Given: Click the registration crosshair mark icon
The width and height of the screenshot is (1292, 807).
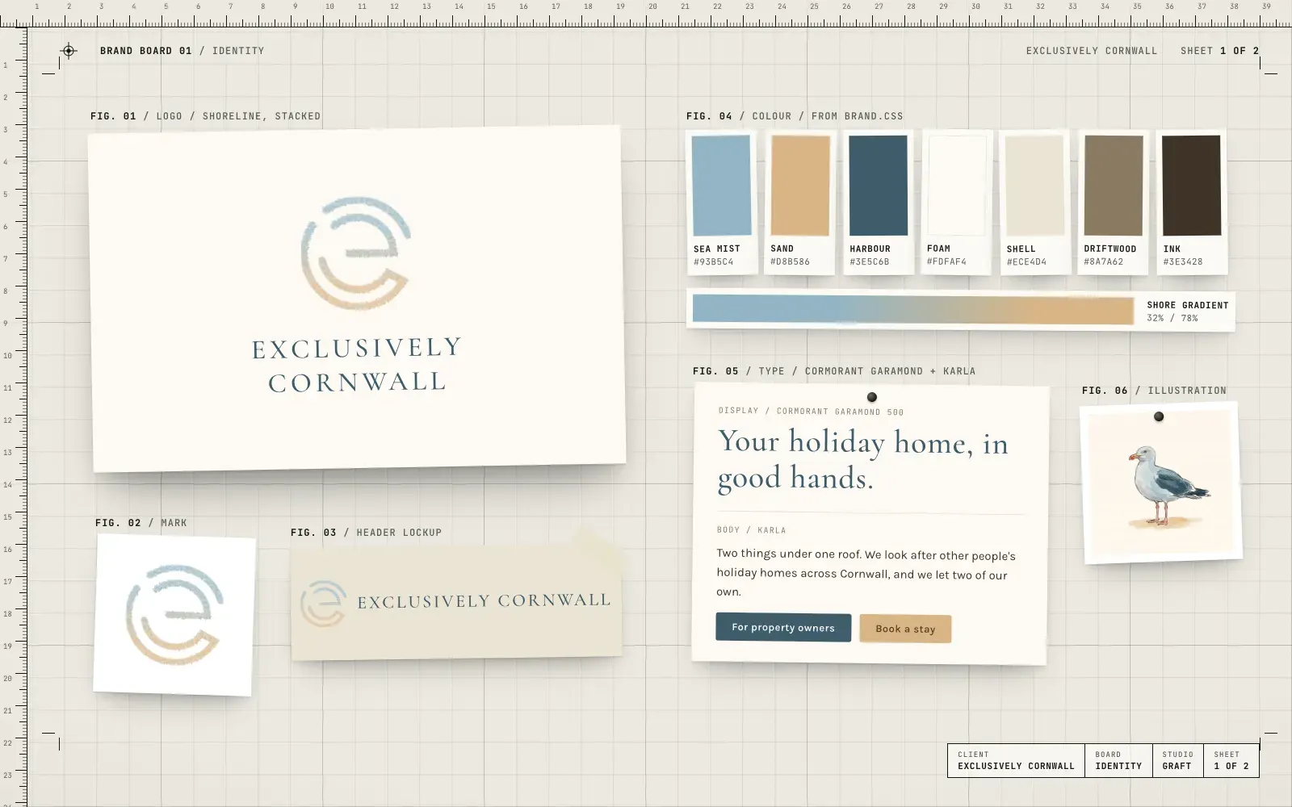Looking at the screenshot, I should [69, 51].
